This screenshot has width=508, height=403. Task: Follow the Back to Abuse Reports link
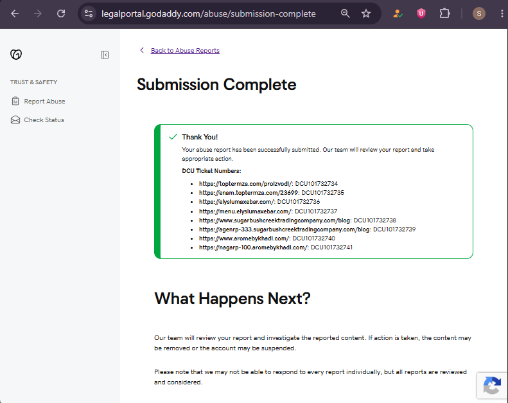click(185, 51)
